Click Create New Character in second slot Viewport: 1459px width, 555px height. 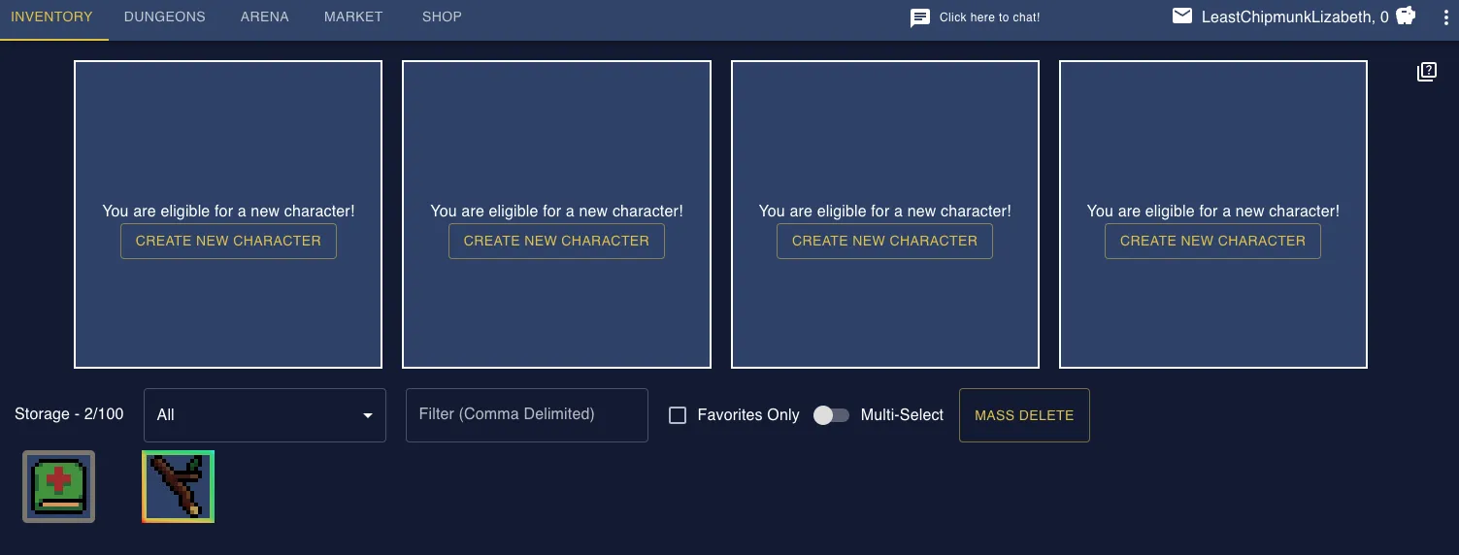[x=556, y=241]
